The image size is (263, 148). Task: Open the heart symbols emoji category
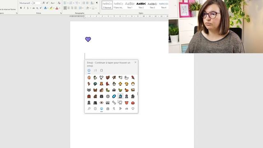tap(133, 109)
